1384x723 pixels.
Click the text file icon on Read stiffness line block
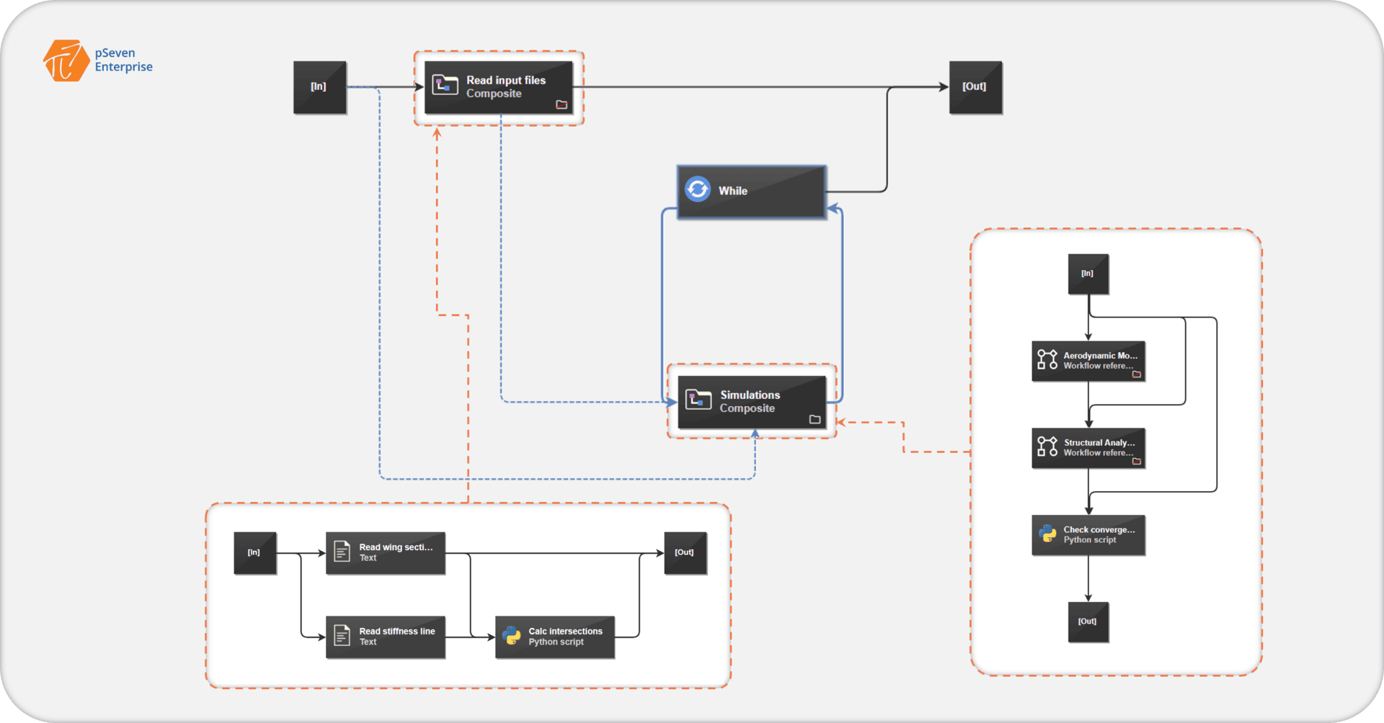pyautogui.click(x=342, y=635)
